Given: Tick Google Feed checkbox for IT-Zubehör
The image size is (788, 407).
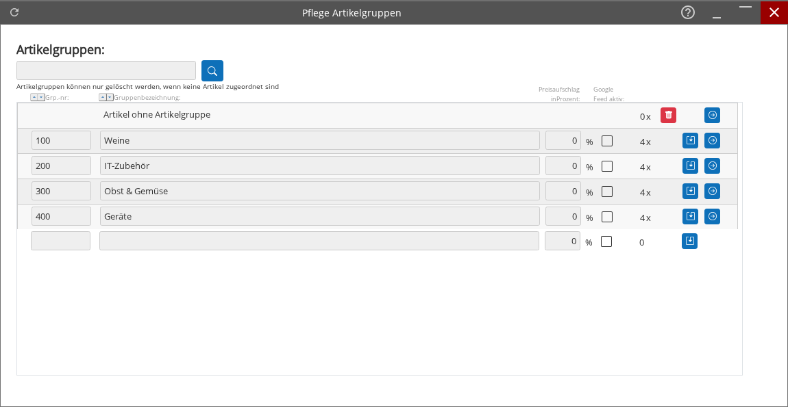Looking at the screenshot, I should [x=607, y=166].
